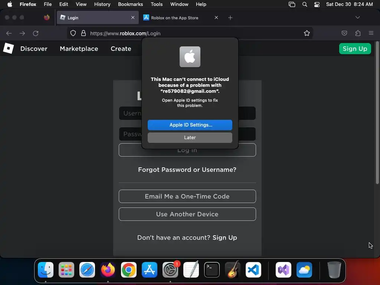Open Safari from the Dock
The height and width of the screenshot is (285, 380).
click(87, 270)
